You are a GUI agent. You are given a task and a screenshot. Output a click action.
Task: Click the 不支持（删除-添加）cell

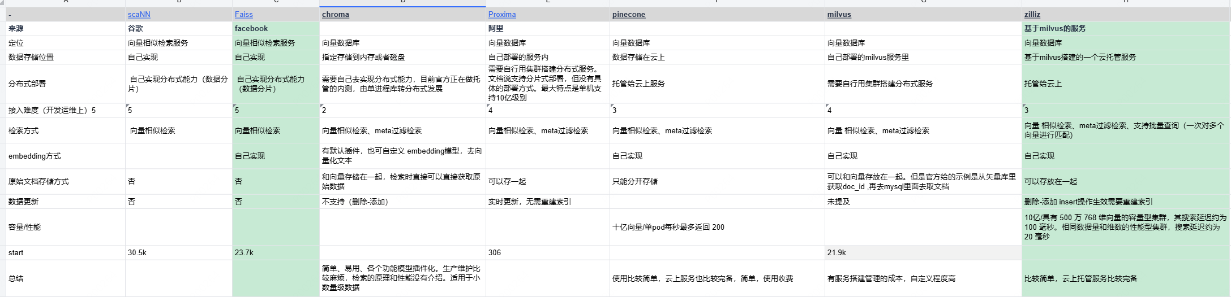coord(402,202)
